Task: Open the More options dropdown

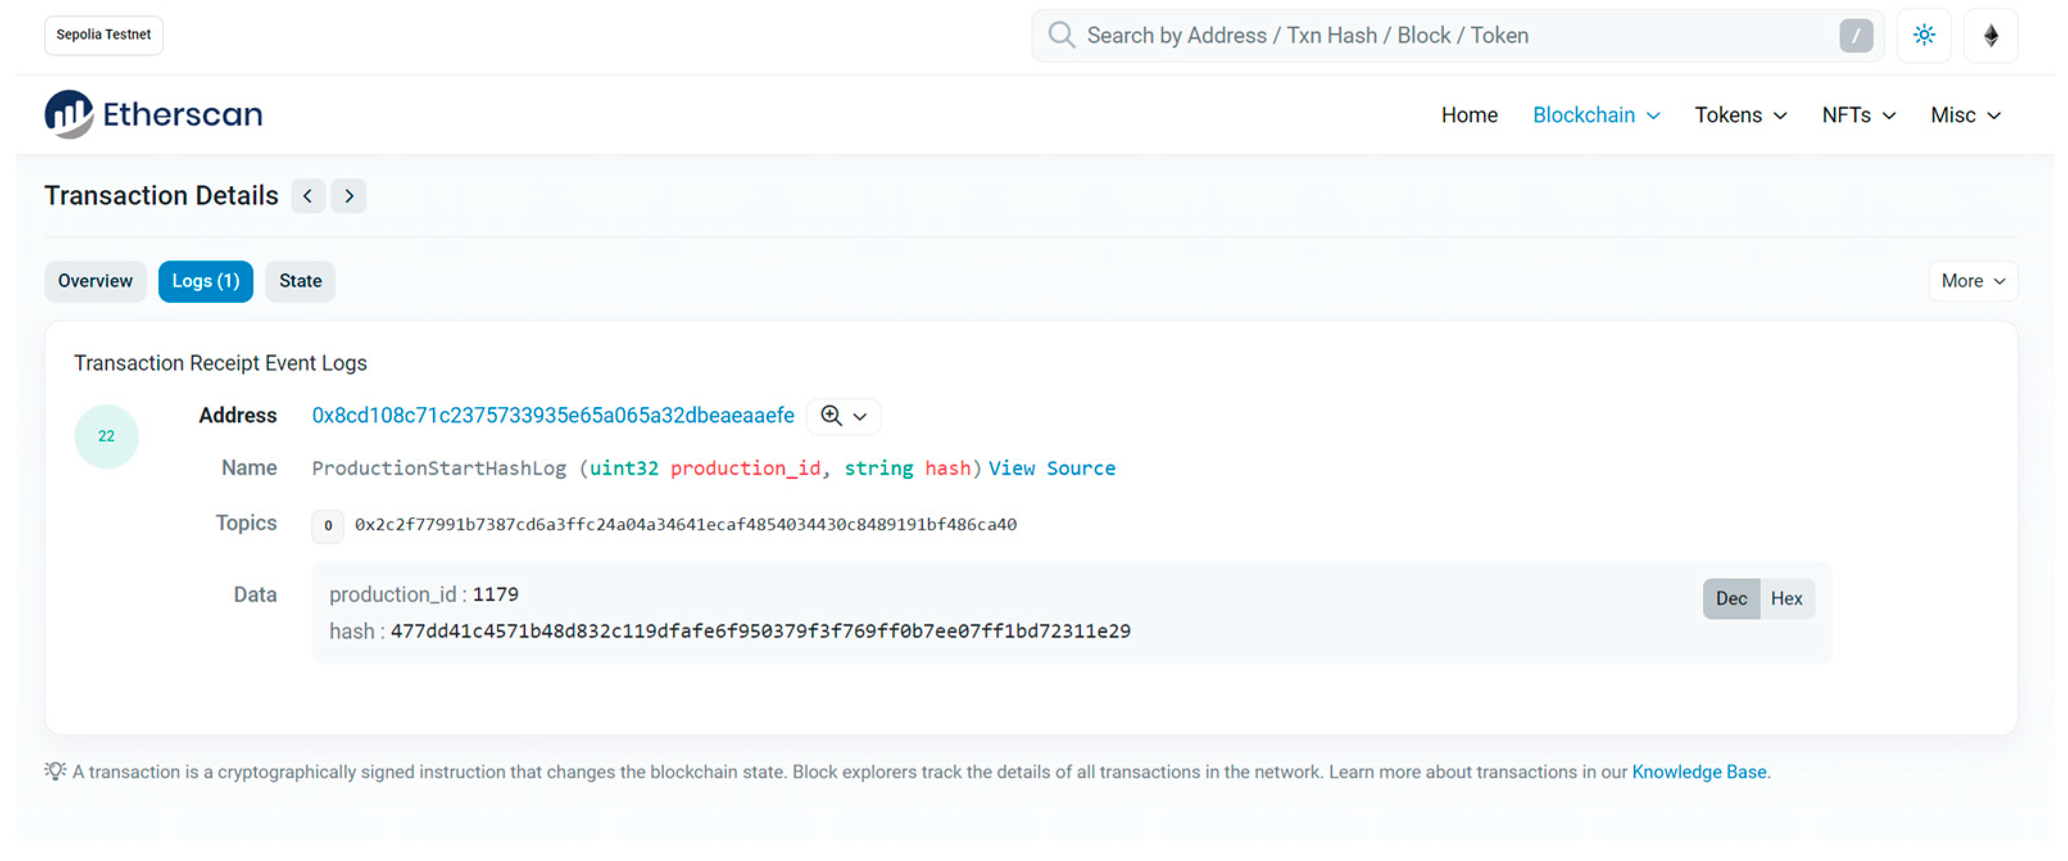Action: tap(1972, 281)
